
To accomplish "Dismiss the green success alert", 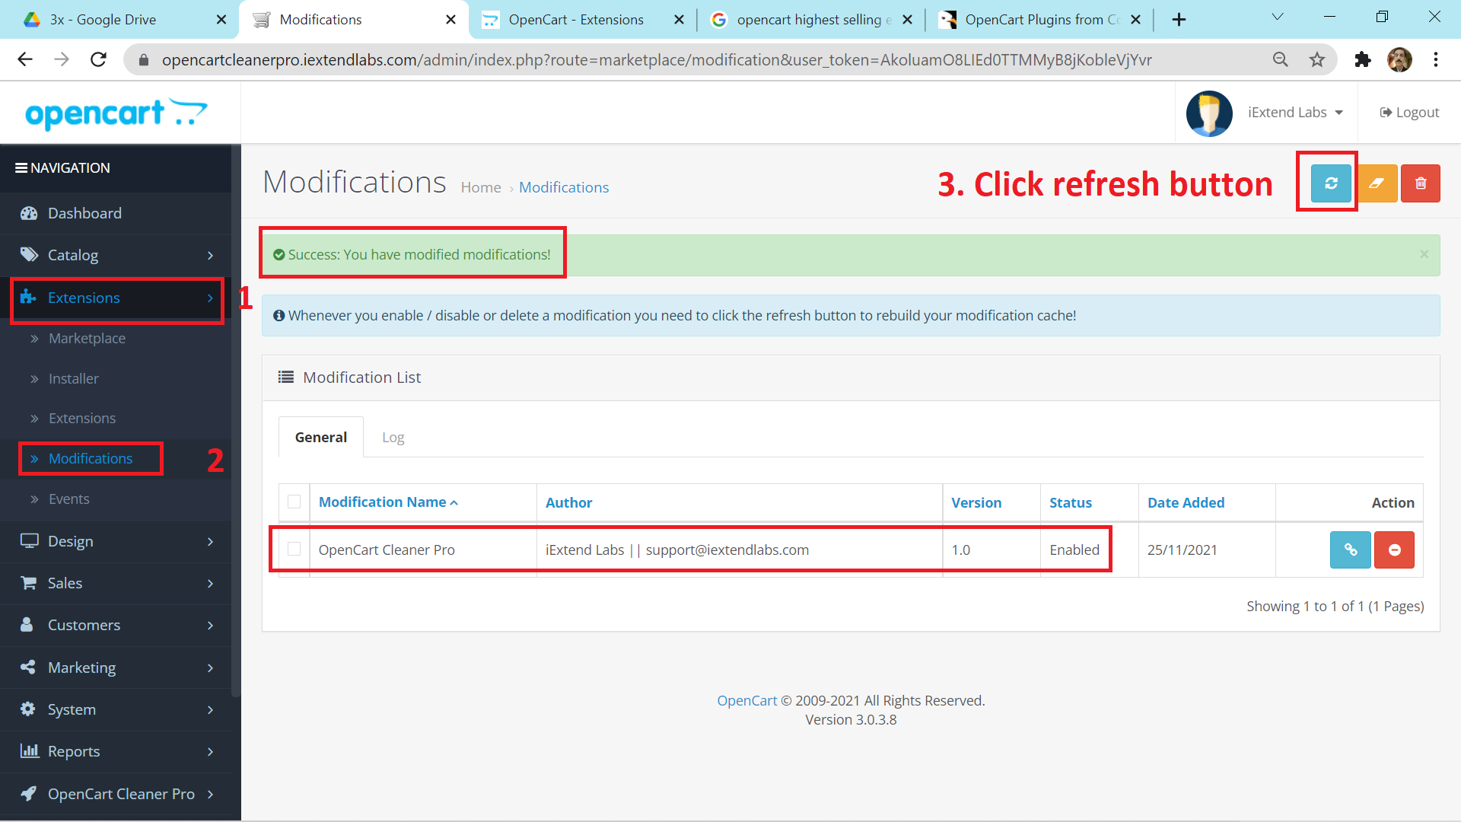I will click(x=1424, y=254).
